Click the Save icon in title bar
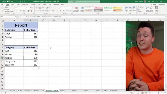 click(x=12, y=2)
